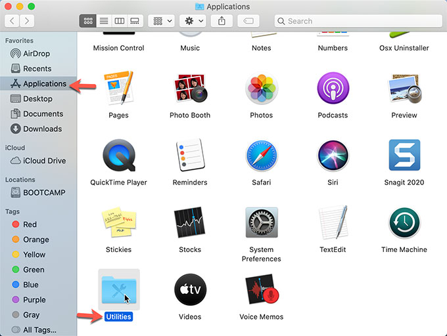Open the Pages app icon
Viewport: 447px width, 336px height.
tap(118, 88)
